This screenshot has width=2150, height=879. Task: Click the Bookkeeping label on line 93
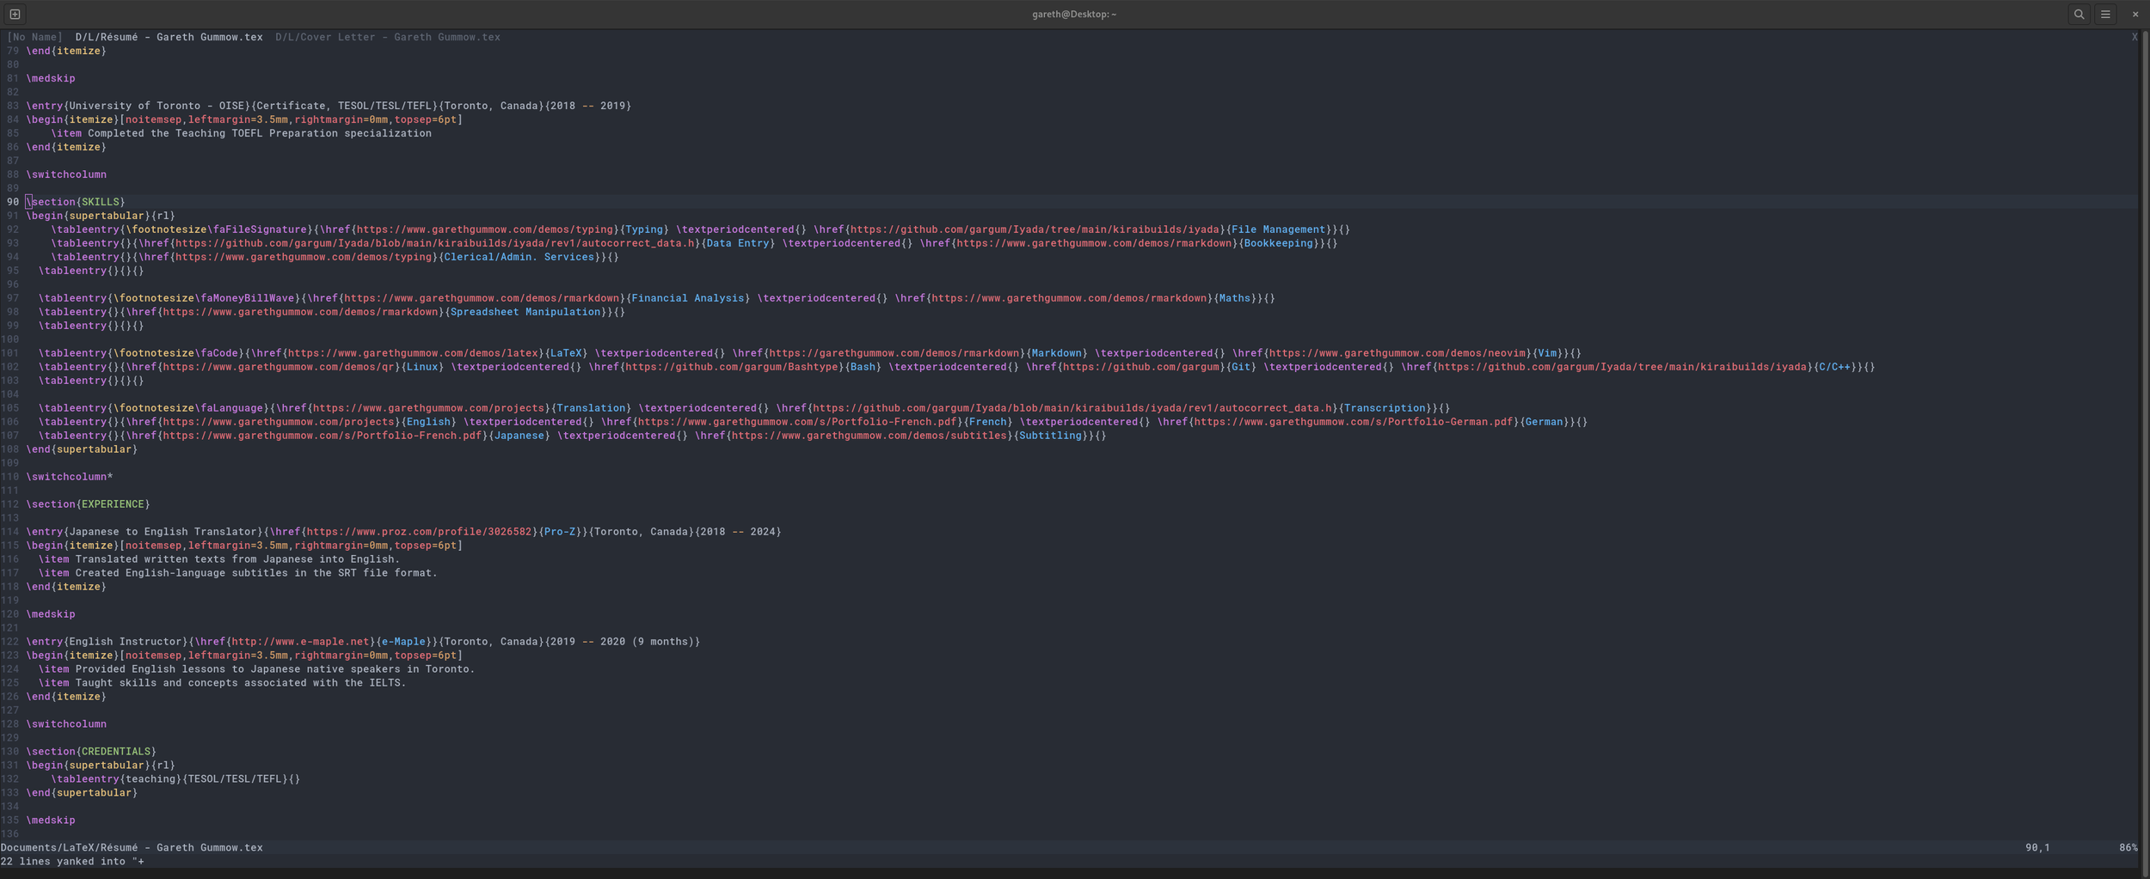pyautogui.click(x=1278, y=243)
